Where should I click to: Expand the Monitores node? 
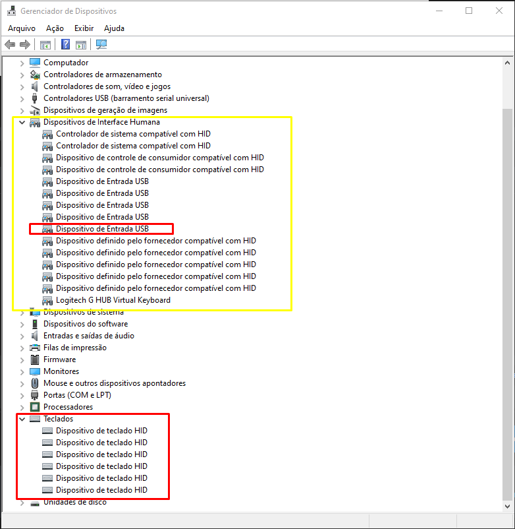click(22, 372)
